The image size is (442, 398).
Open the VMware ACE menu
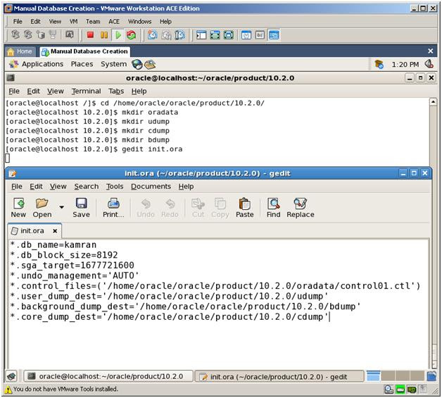click(114, 21)
